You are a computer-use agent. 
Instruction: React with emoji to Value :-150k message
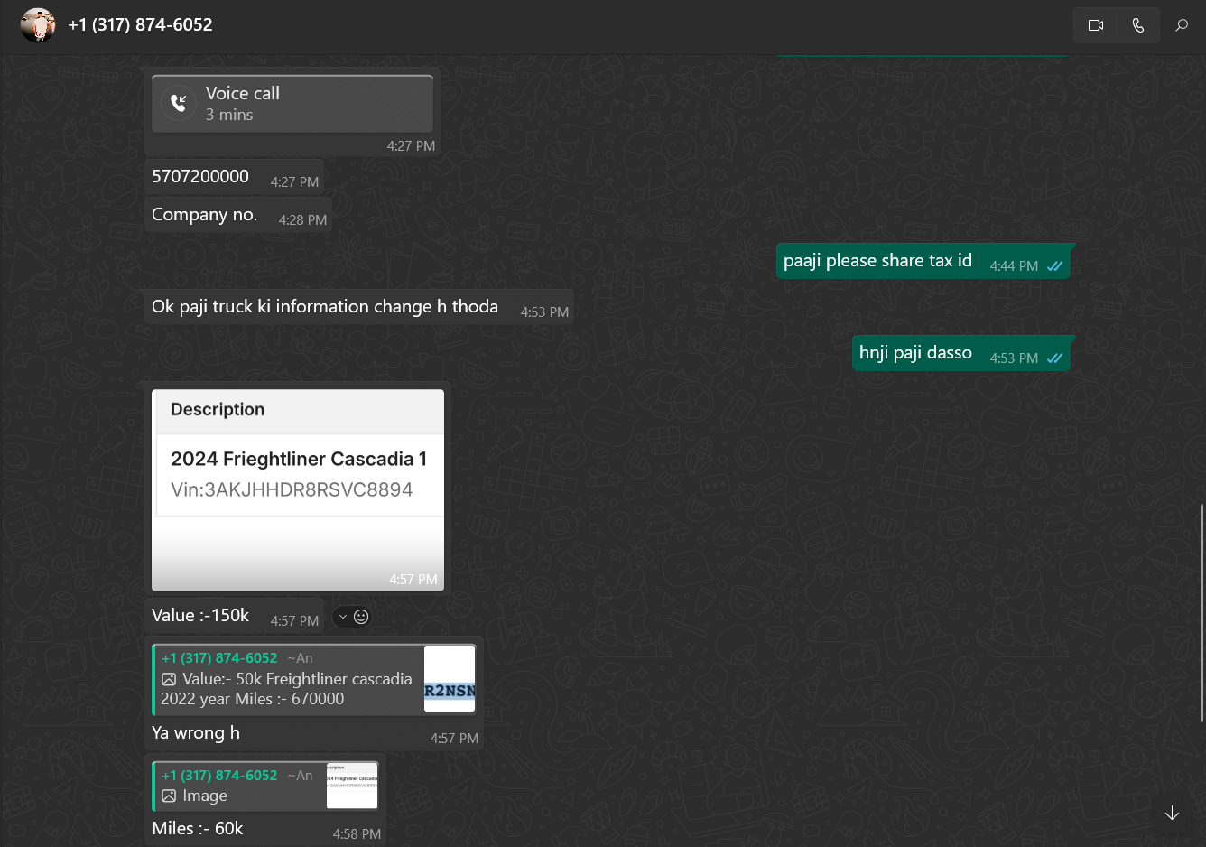361,617
